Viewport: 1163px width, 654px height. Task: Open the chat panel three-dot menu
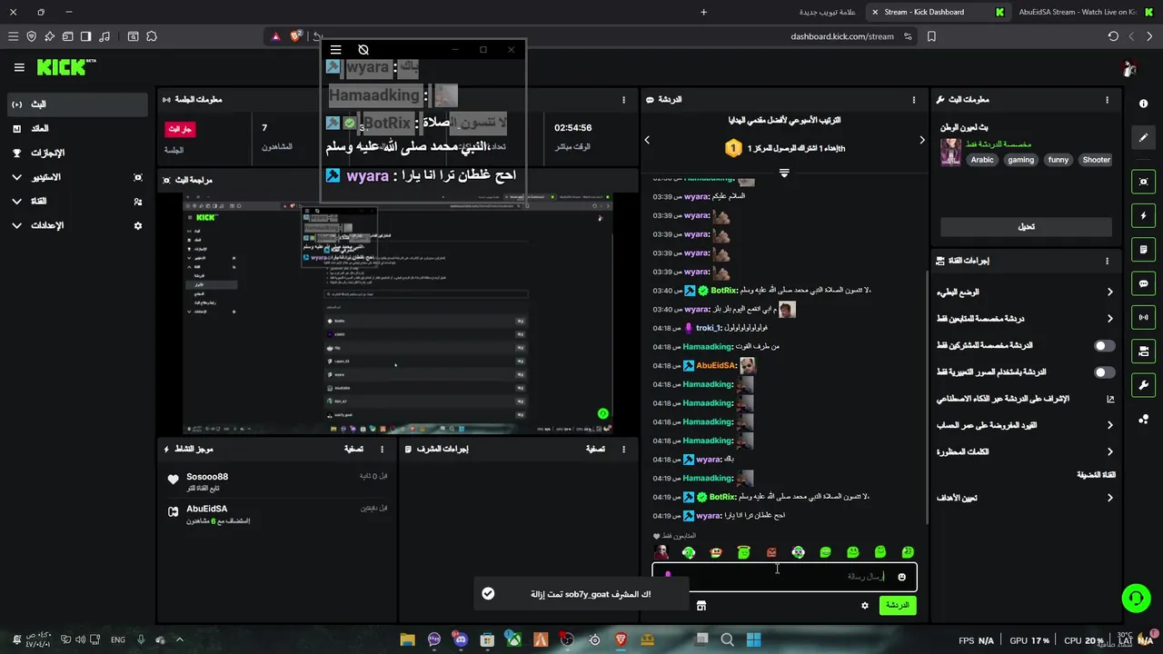914,100
